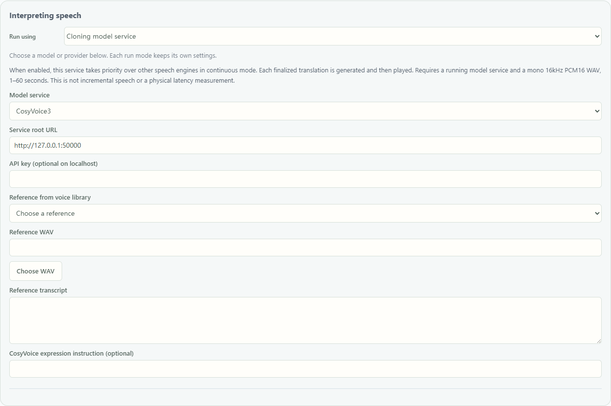Focus the Reference transcript text area
Viewport: 611px width, 406px height.
coord(305,320)
